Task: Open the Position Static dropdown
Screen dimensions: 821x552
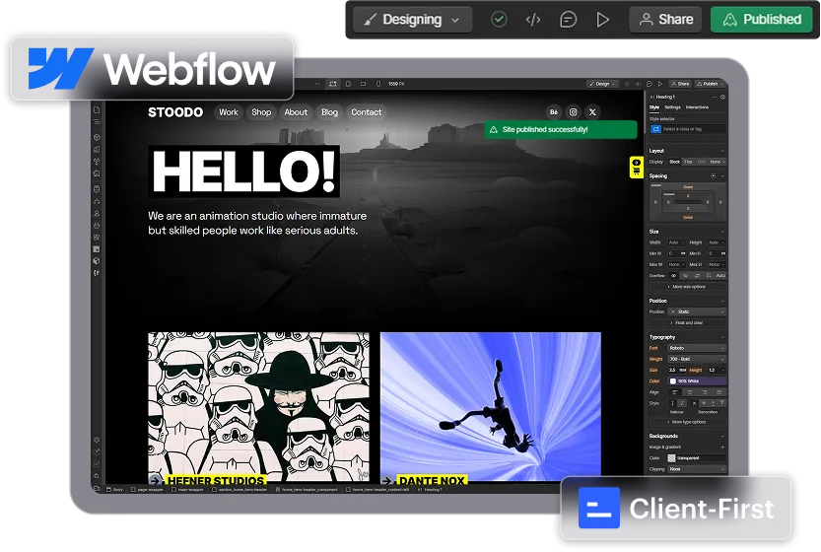Action: 698,311
